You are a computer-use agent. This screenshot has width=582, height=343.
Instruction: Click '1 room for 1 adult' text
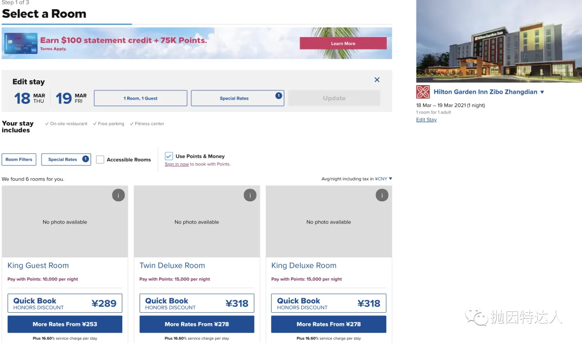click(433, 113)
